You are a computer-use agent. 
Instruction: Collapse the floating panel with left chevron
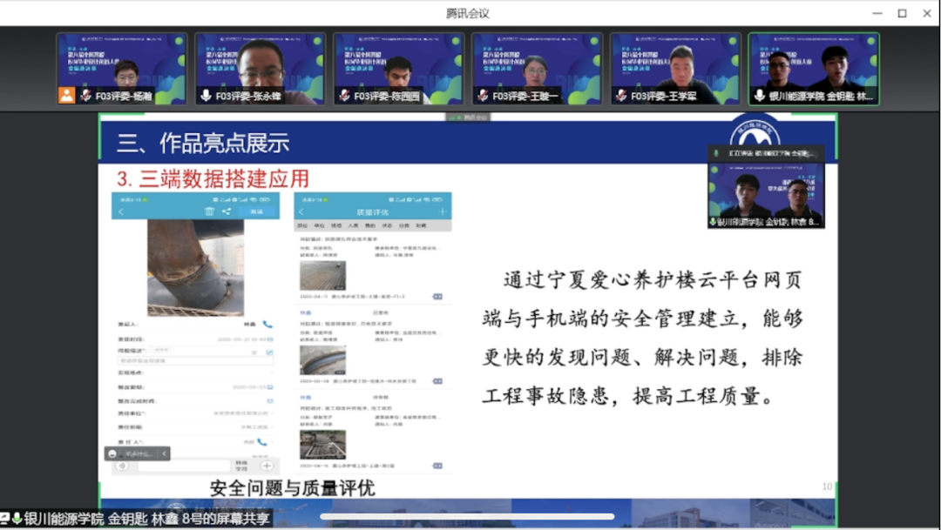click(x=165, y=453)
